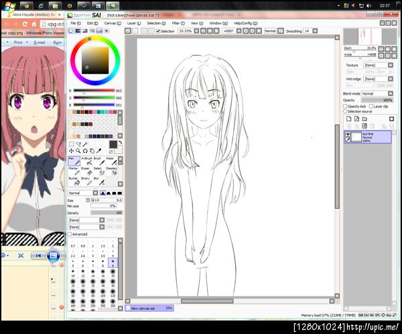The image size is (402, 334).
Task: Activate the move layer tool
Action: coord(72,151)
